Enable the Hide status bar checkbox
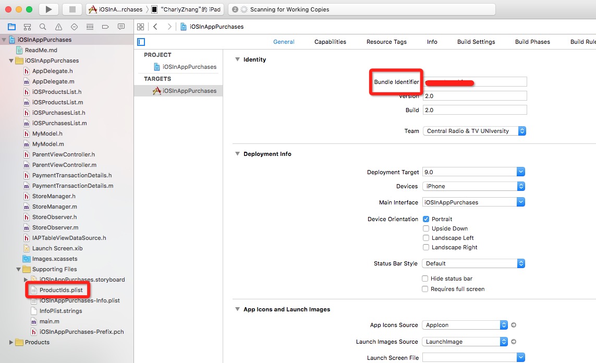The height and width of the screenshot is (363, 596). coord(425,279)
